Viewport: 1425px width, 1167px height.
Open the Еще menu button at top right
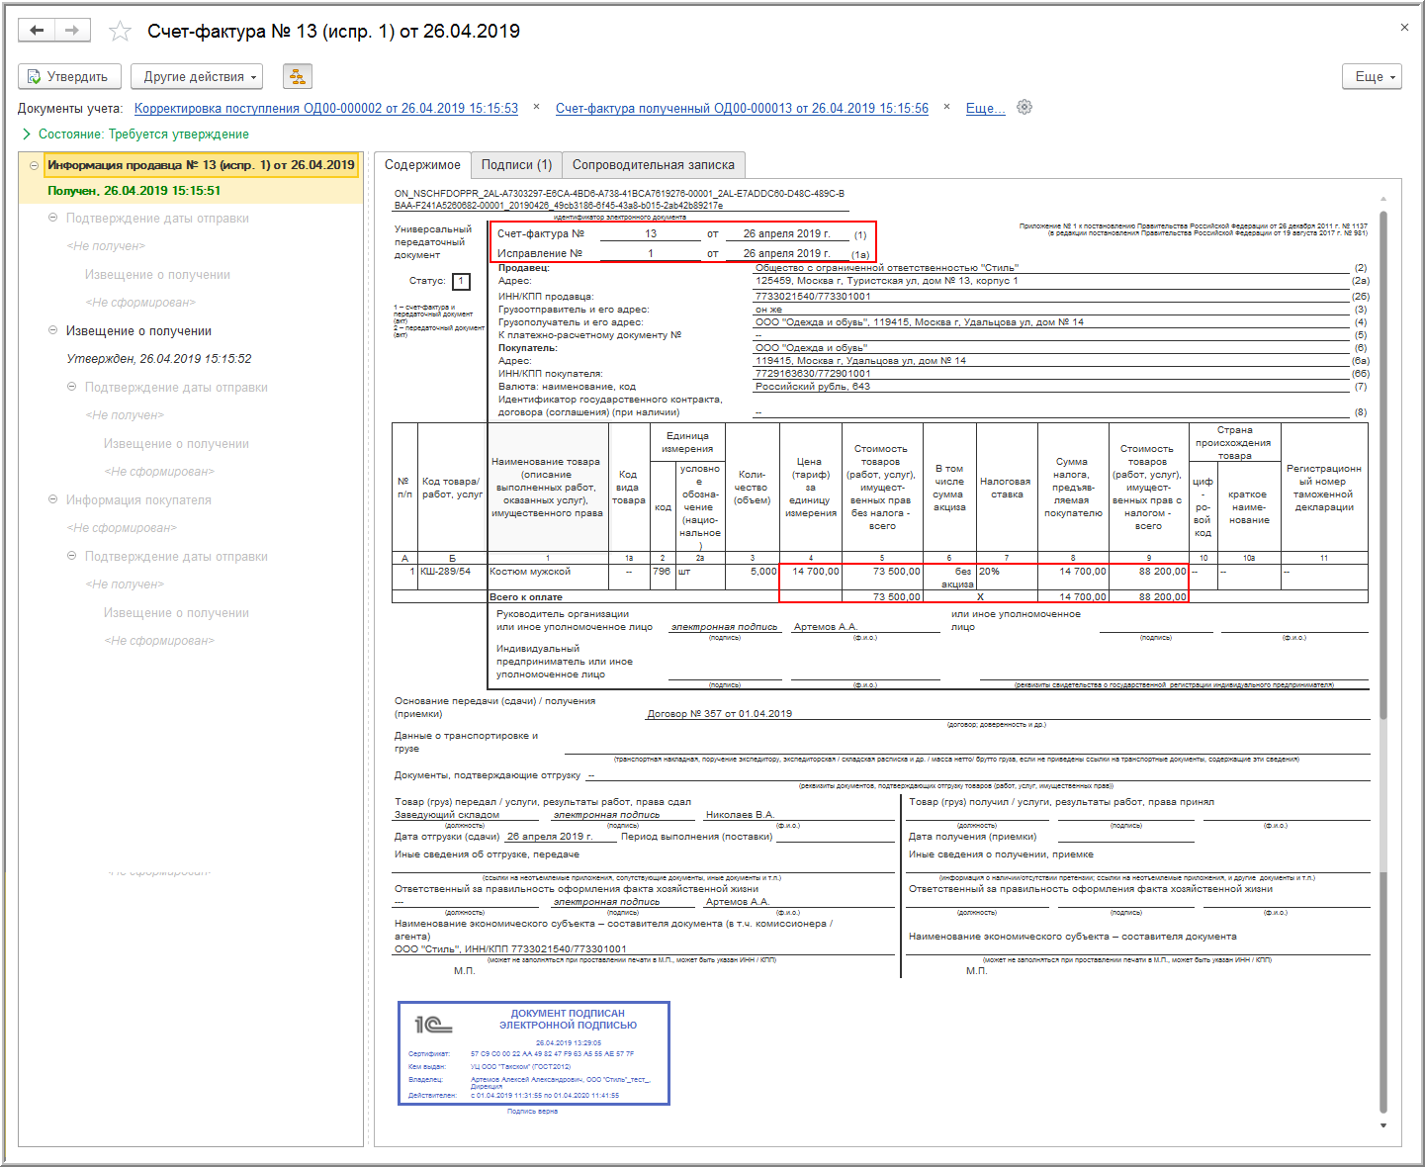1372,76
